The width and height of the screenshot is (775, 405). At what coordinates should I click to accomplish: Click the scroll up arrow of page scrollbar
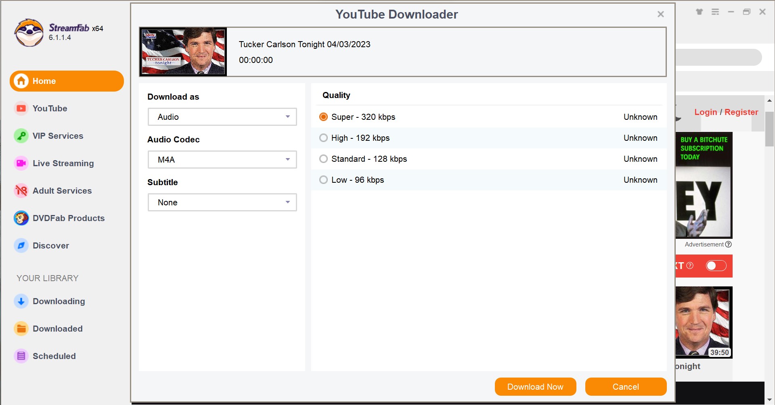[770, 100]
